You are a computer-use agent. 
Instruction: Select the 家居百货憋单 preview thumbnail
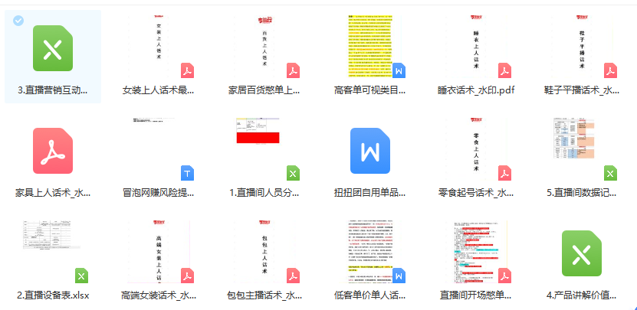(265, 47)
